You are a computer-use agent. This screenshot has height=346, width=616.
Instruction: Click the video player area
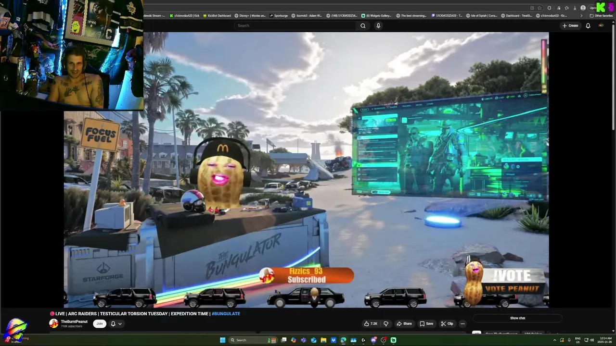click(306, 170)
